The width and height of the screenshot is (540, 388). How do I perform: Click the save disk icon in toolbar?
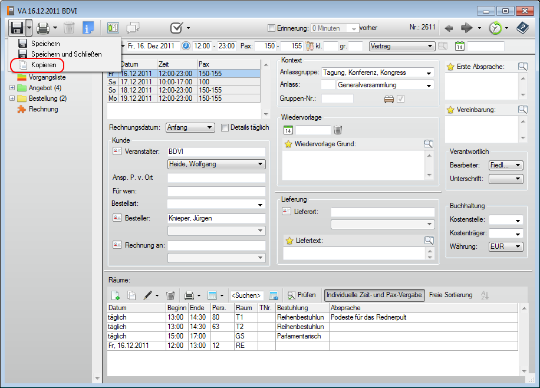tap(17, 28)
